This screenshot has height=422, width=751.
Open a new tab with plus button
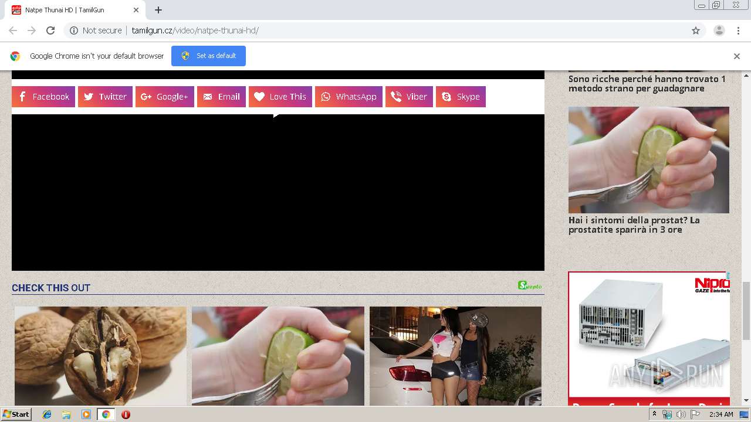(158, 10)
